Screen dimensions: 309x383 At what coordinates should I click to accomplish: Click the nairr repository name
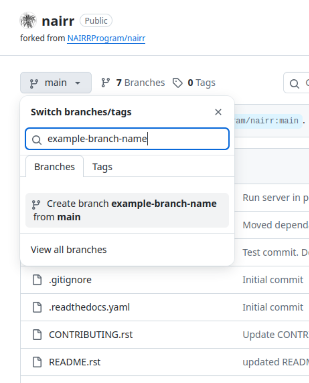(58, 21)
